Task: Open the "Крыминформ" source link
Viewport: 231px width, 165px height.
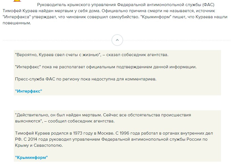Action: coord(31,157)
